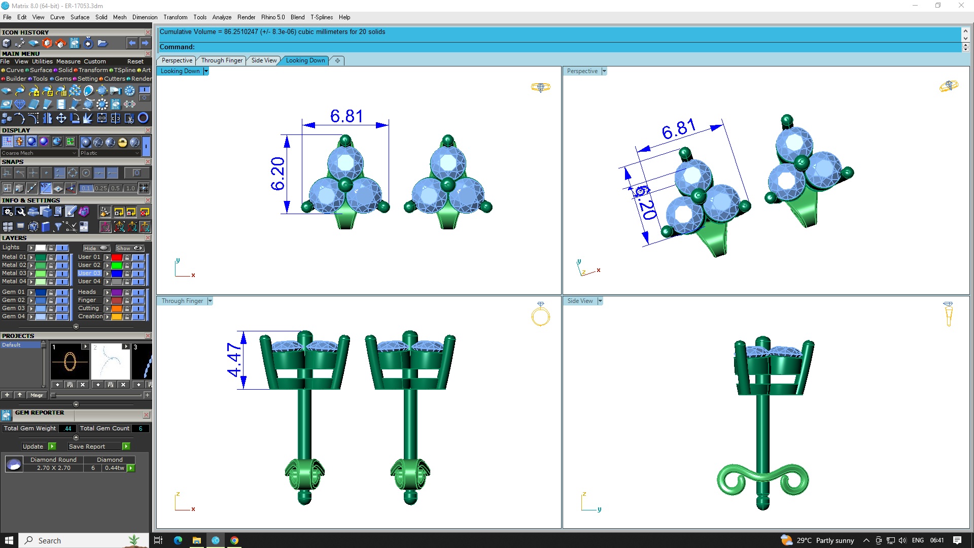Open the Looking Down viewport dropdown arrow
The height and width of the screenshot is (548, 974).
click(x=205, y=72)
